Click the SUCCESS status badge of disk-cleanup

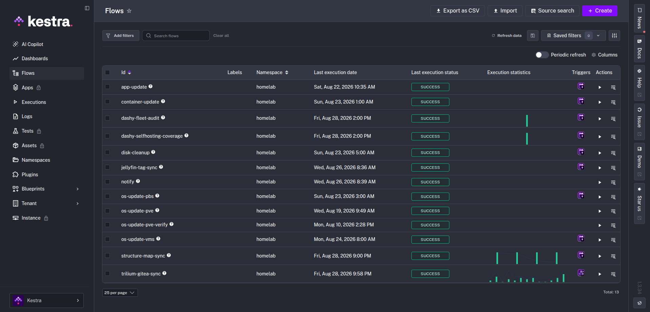coord(430,153)
